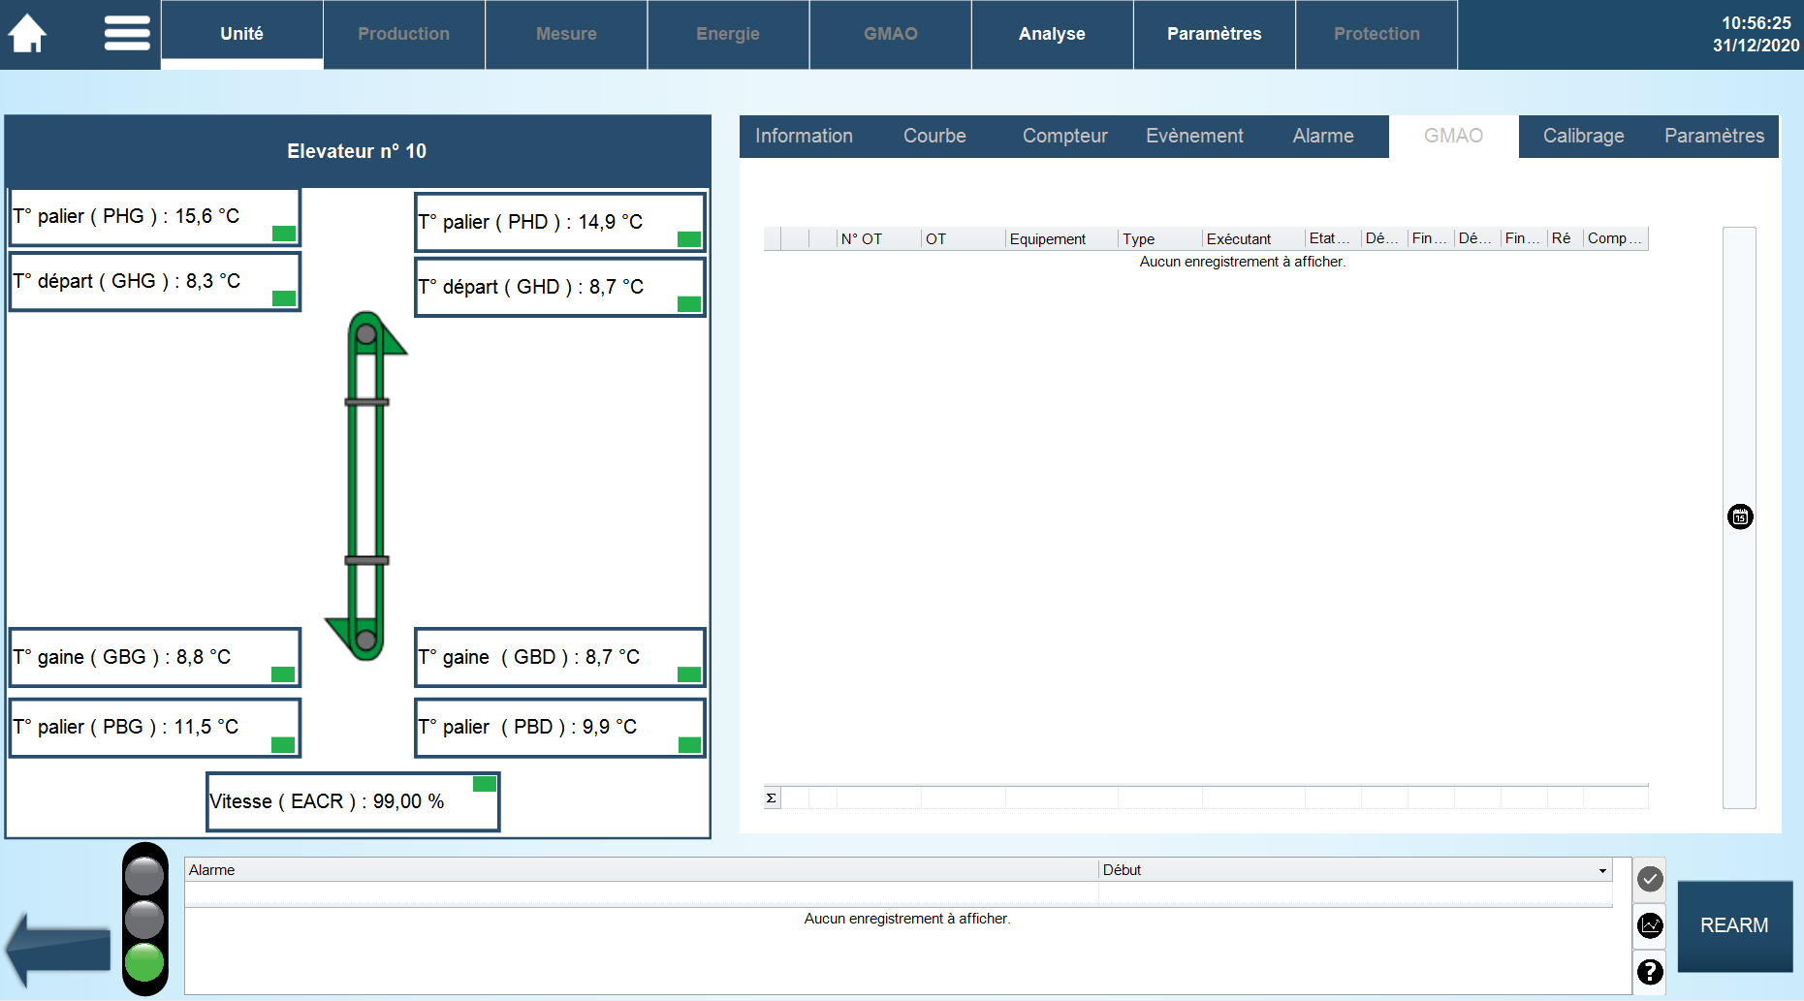This screenshot has width=1804, height=1001.
Task: Open the alarm trend chart icon
Action: 1650,925
